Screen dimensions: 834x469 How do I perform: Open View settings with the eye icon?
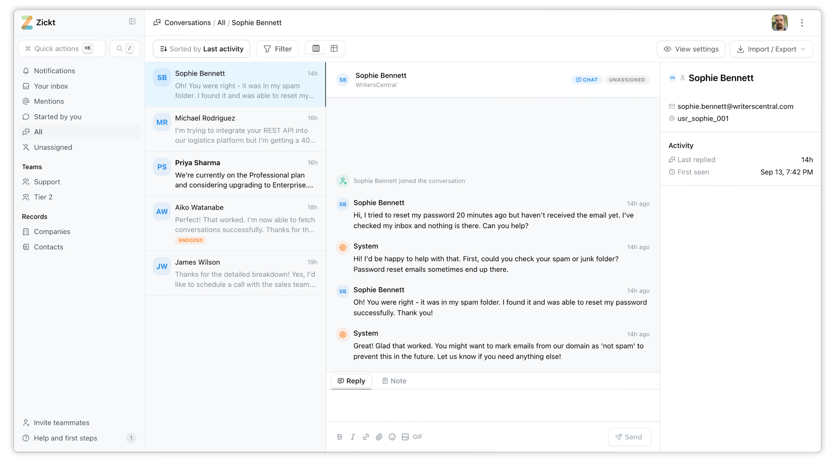(x=691, y=49)
